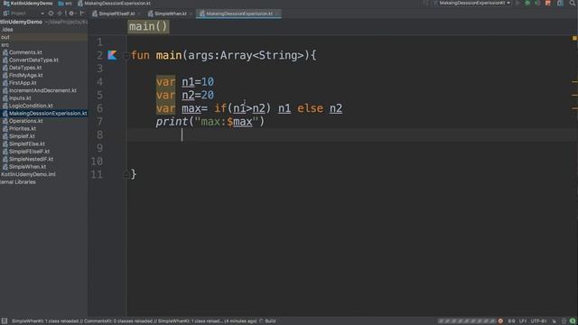Select the .idea folder in project tree
This screenshot has height=325, width=578.
[7, 30]
